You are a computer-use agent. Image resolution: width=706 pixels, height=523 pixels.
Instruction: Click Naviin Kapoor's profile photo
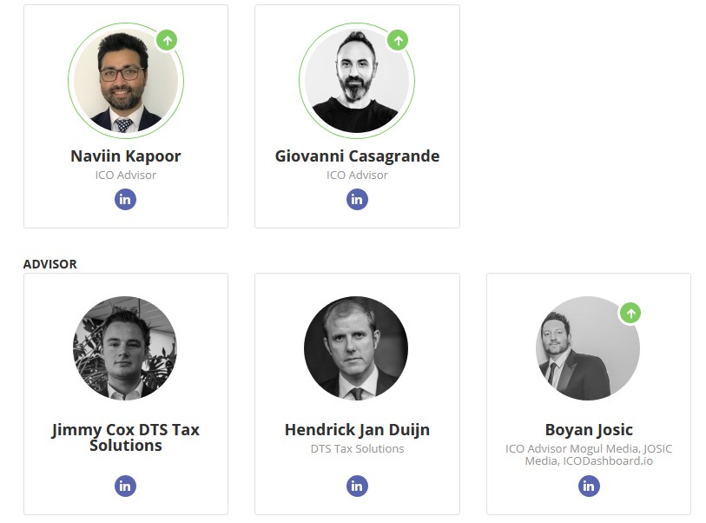coord(126,81)
